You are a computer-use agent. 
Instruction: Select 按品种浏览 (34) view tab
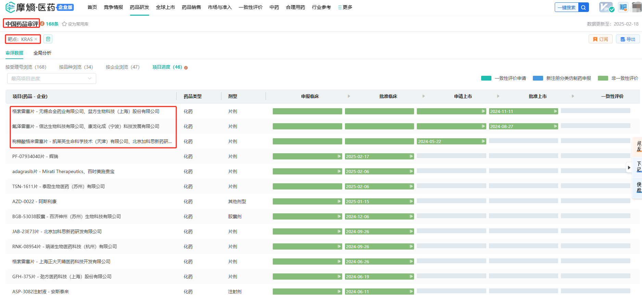(x=76, y=67)
